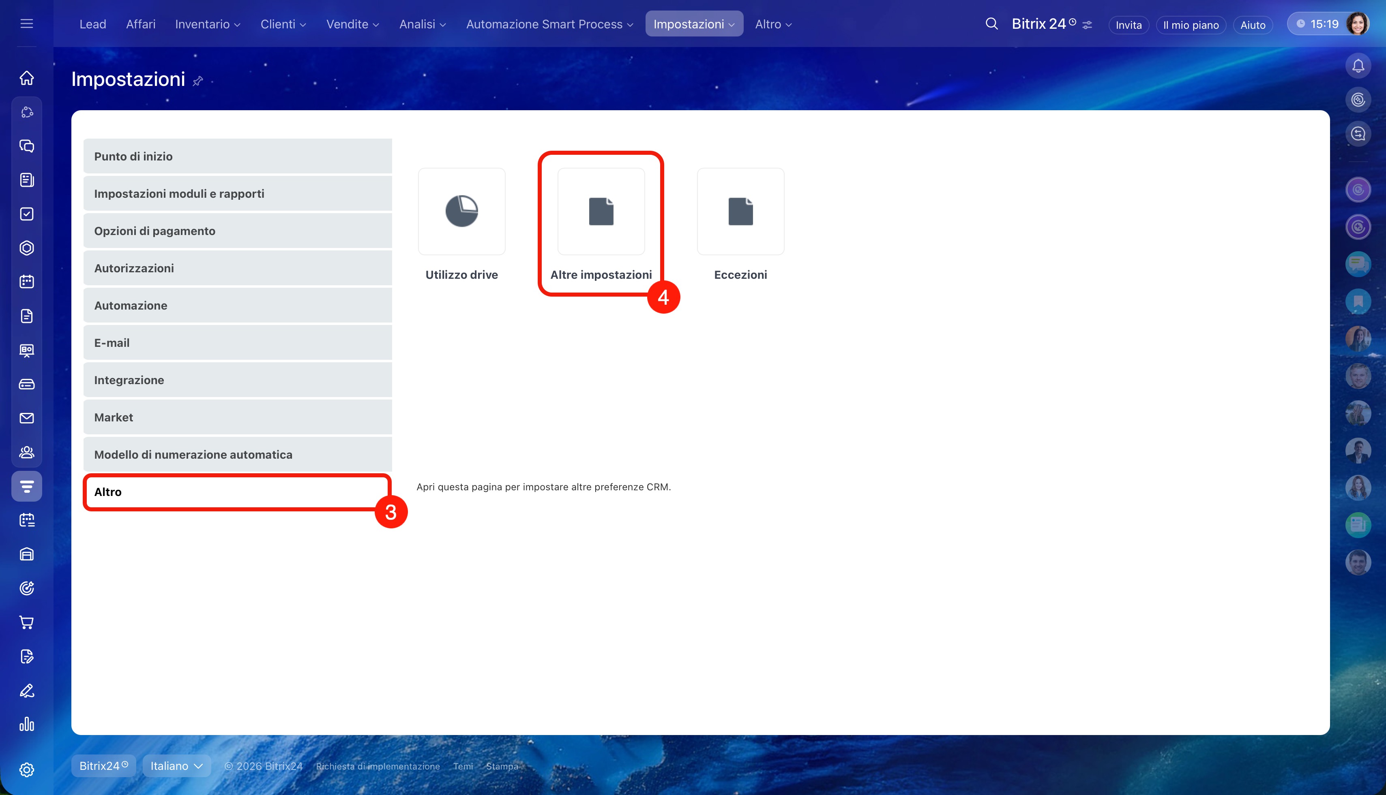Image resolution: width=1386 pixels, height=795 pixels.
Task: Expand the Automazione Smart Process menu
Action: [x=549, y=24]
